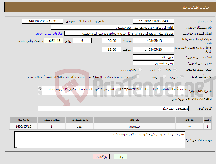Click the buyer notes text area

[x=99, y=140]
